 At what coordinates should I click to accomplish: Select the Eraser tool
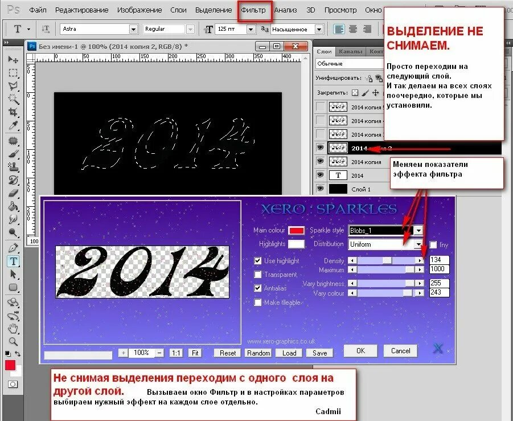[13, 194]
